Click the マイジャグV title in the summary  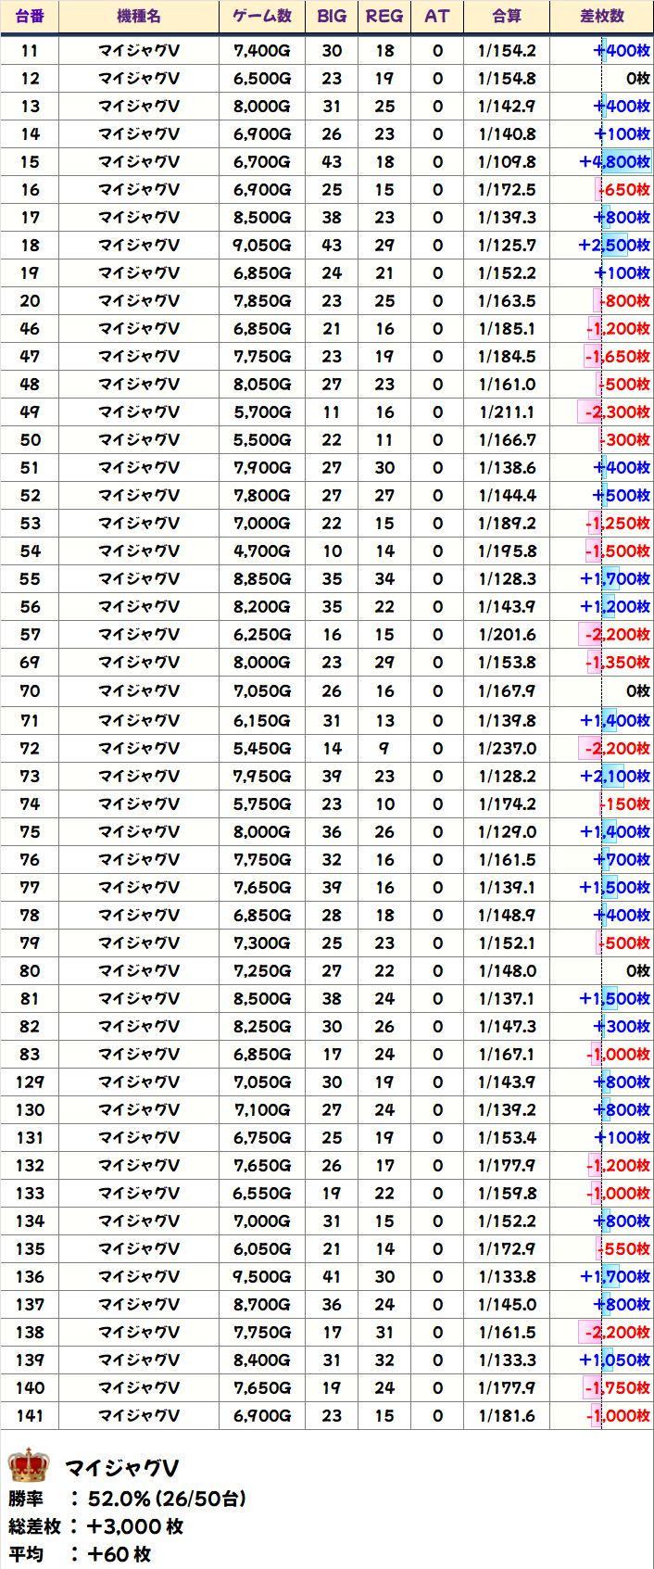[x=121, y=1468]
